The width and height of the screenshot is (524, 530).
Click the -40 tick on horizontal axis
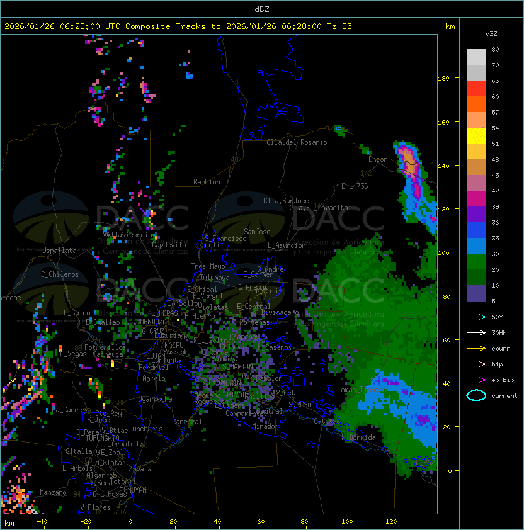coord(42,522)
